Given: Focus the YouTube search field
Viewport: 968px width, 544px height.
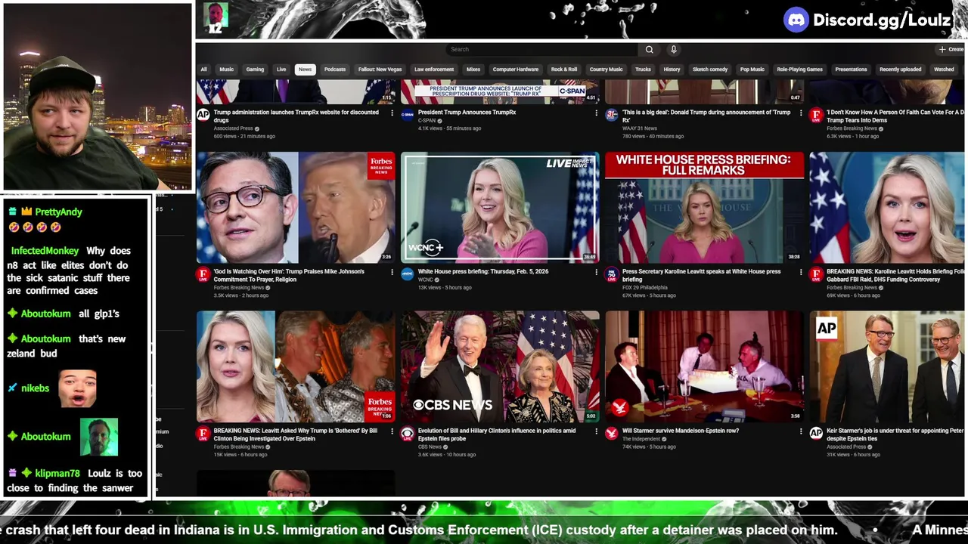Looking at the screenshot, I should coord(542,49).
